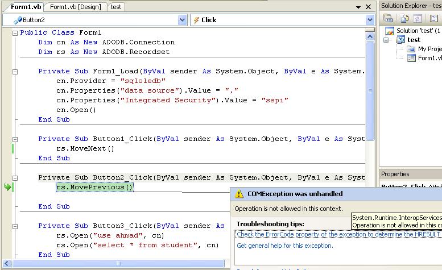The height and width of the screenshot is (270, 442).
Task: Click the warning icon in the COMException dialog
Action: [239, 194]
